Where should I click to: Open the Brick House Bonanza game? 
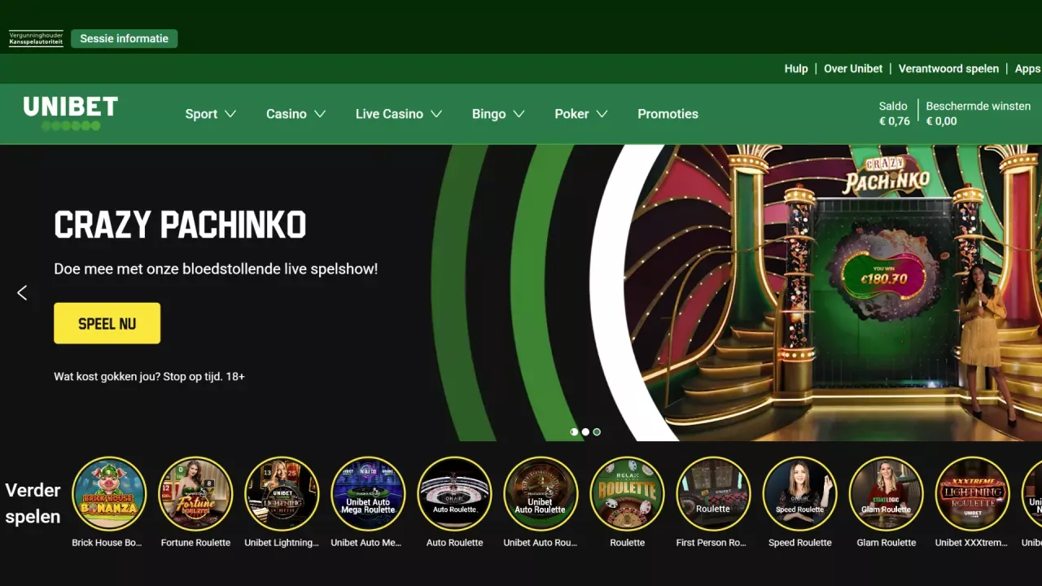pyautogui.click(x=109, y=492)
